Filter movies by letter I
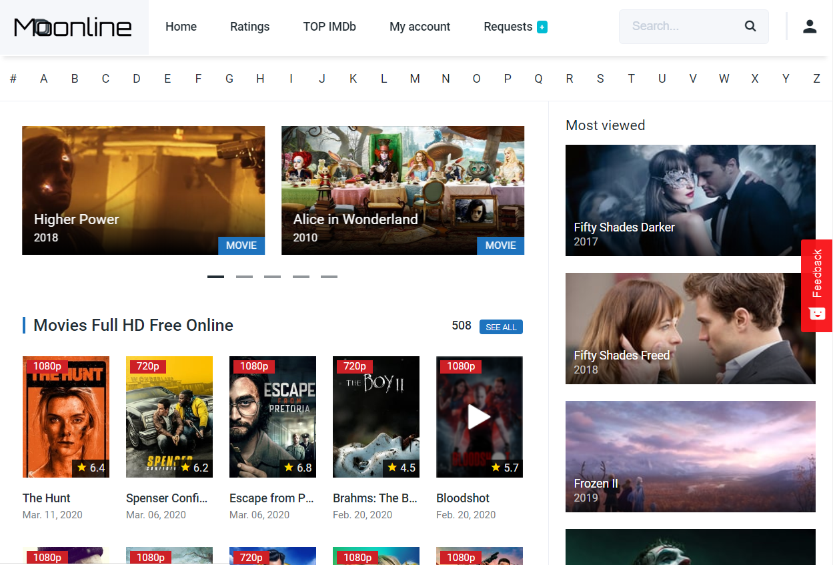The height and width of the screenshot is (565, 833). (291, 79)
